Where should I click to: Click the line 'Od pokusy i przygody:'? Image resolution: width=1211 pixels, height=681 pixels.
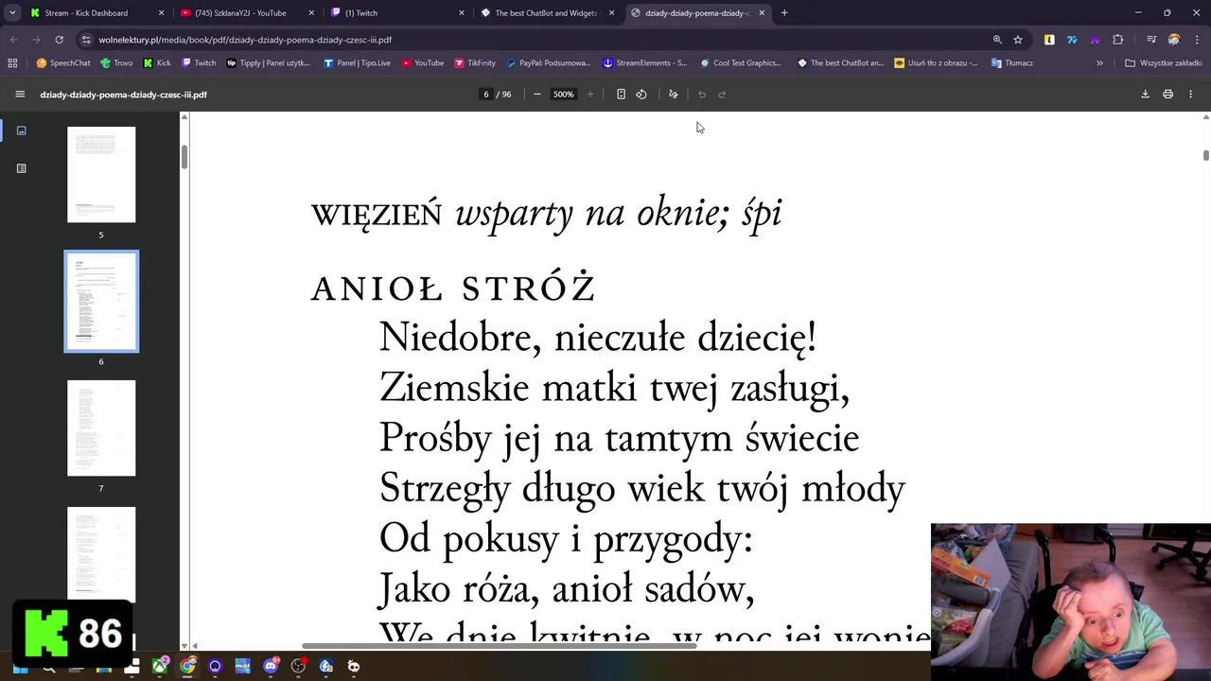coord(566,539)
